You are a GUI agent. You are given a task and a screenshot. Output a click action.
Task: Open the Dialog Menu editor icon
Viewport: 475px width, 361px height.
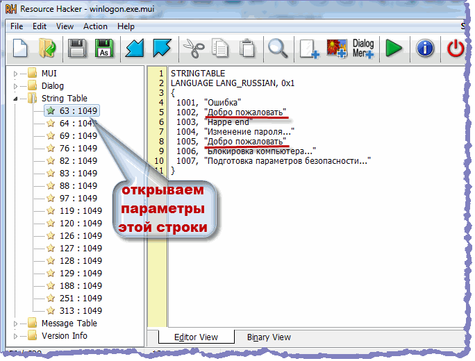[363, 48]
